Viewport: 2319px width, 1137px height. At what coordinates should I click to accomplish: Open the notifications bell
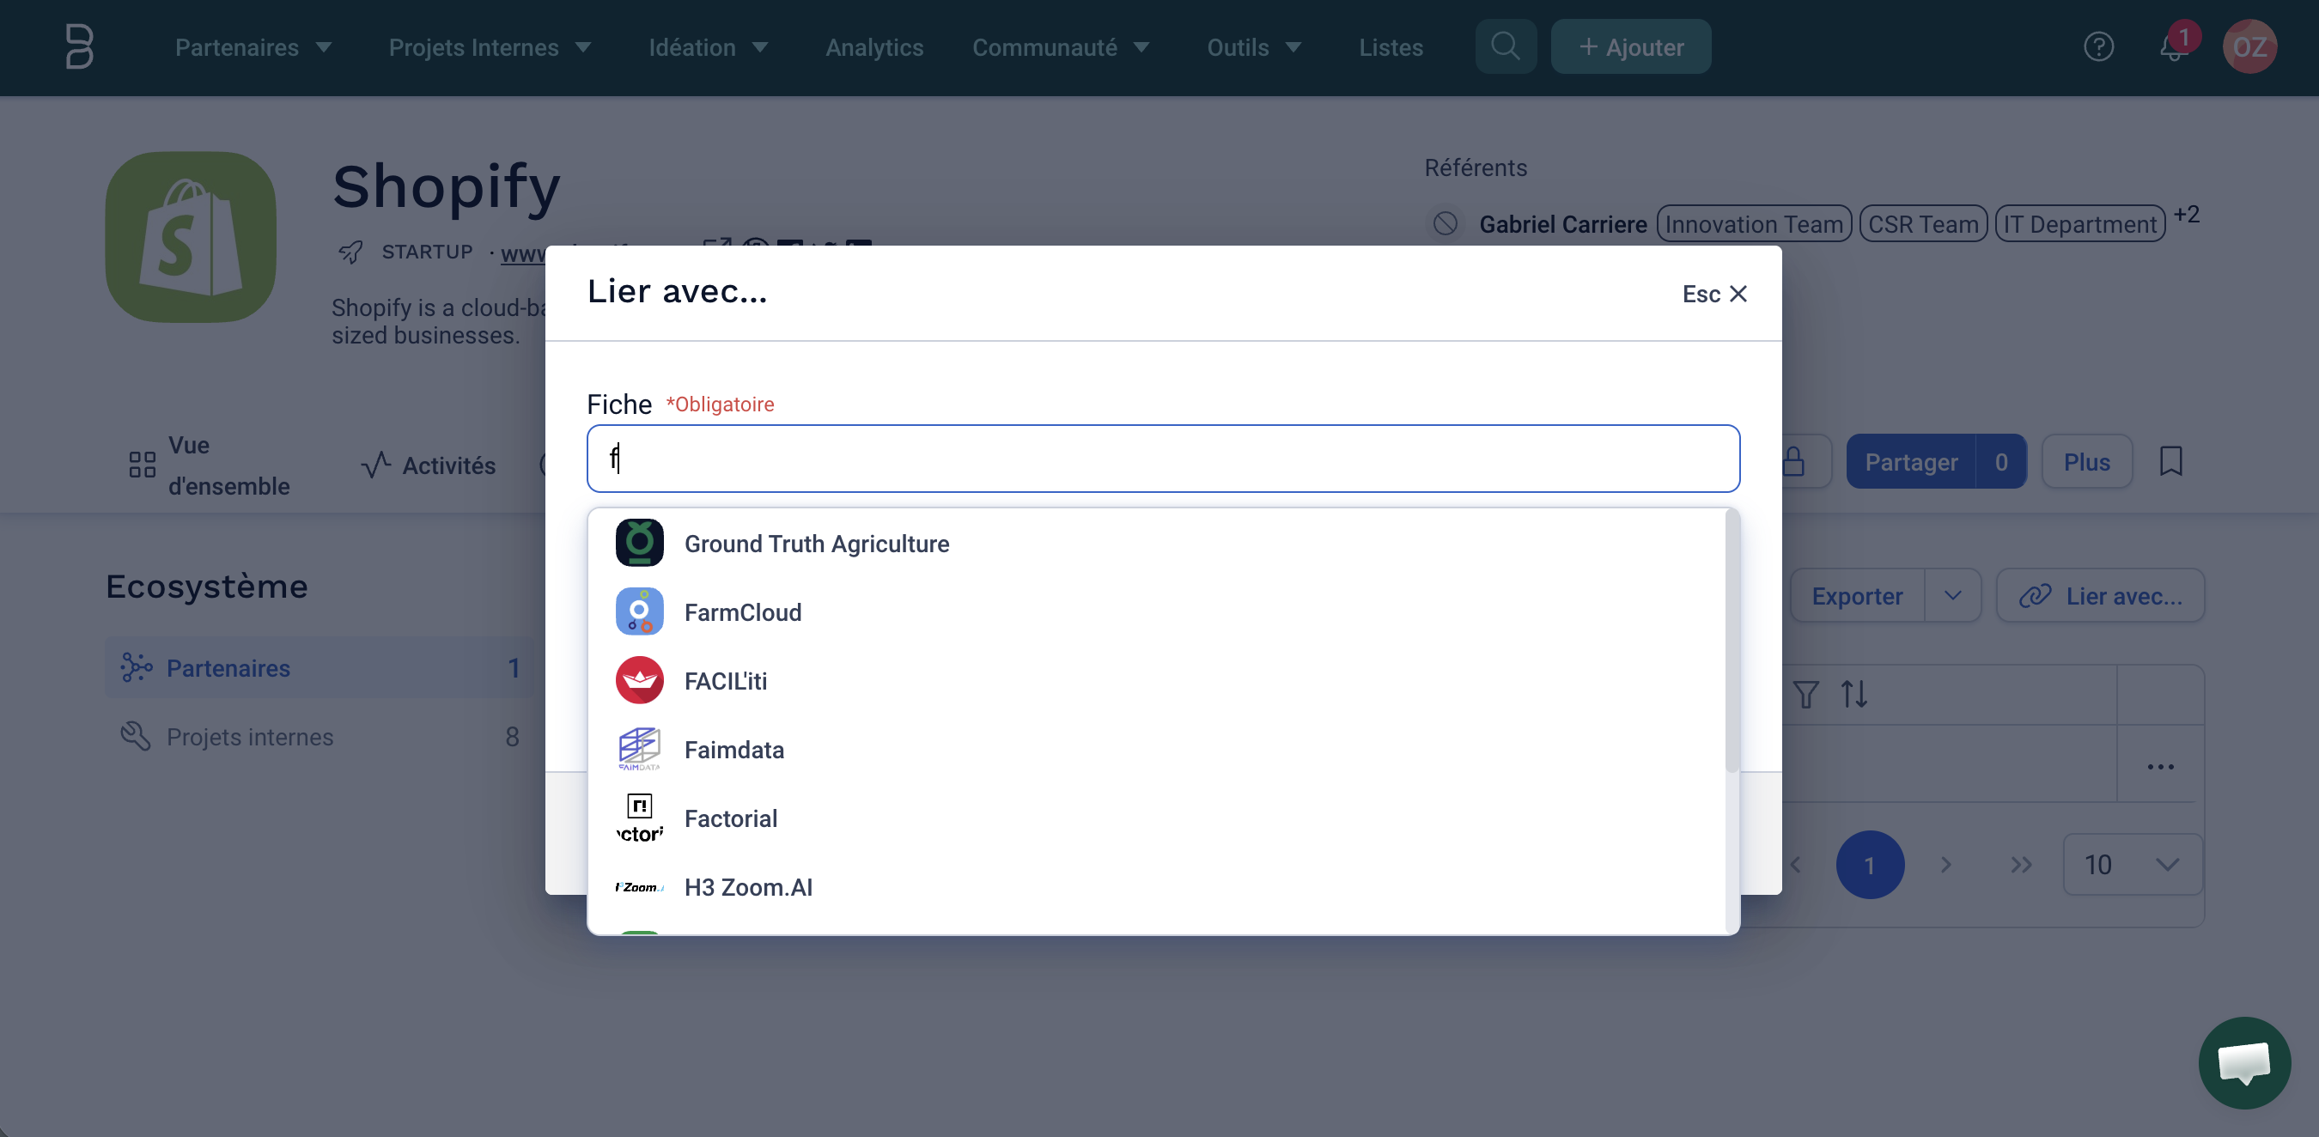click(2173, 47)
